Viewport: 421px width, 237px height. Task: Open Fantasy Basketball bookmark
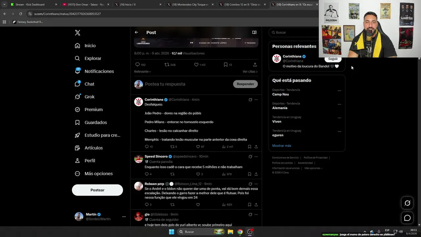28,22
